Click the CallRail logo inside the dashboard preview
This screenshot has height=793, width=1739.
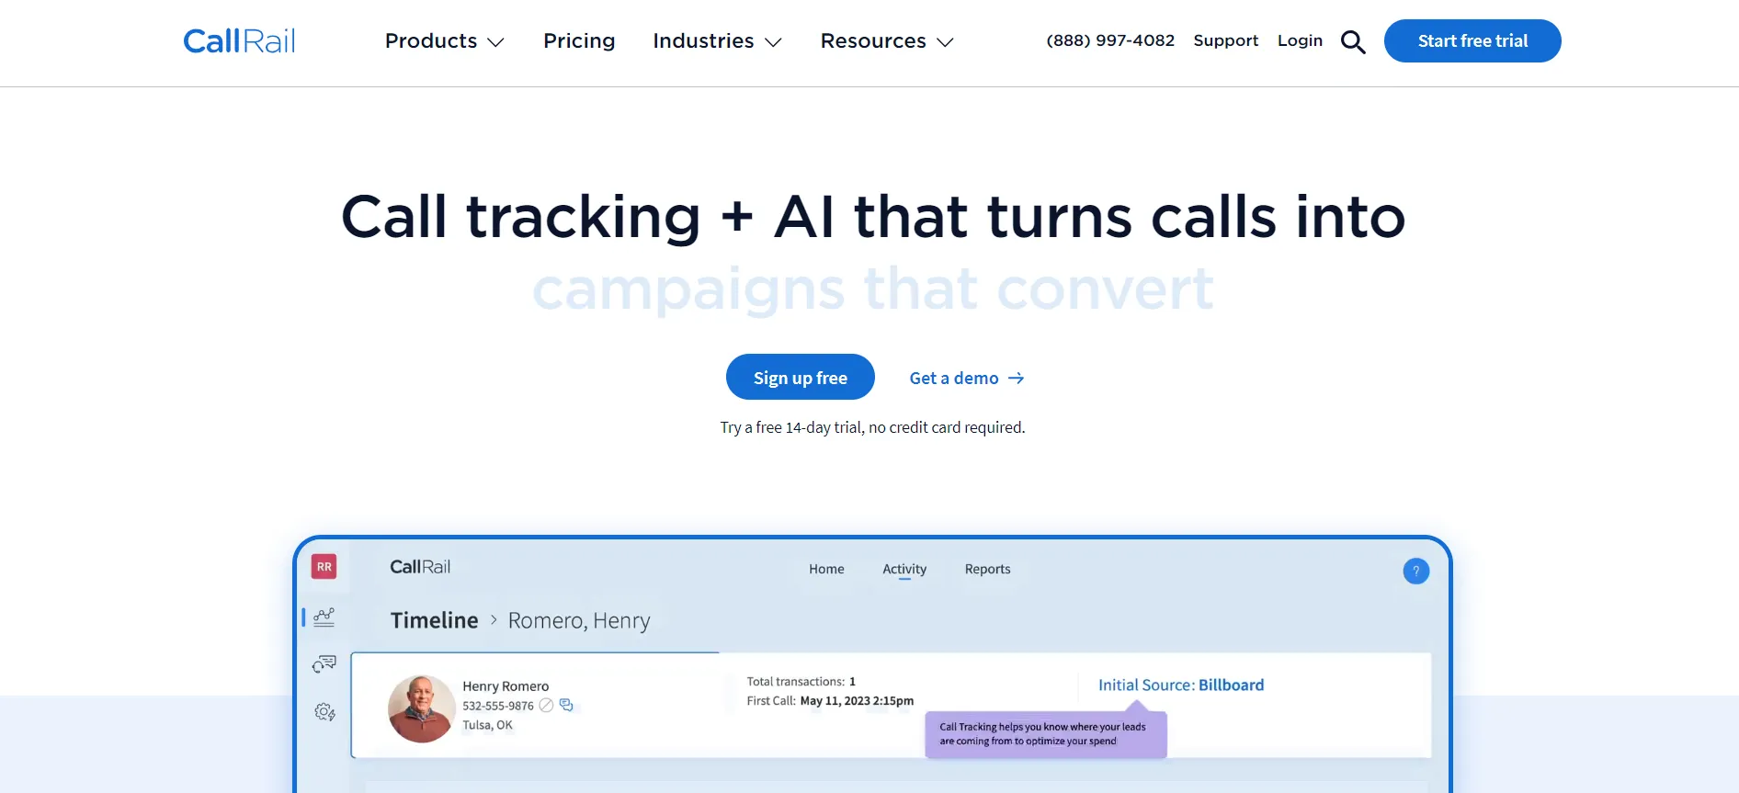420,567
